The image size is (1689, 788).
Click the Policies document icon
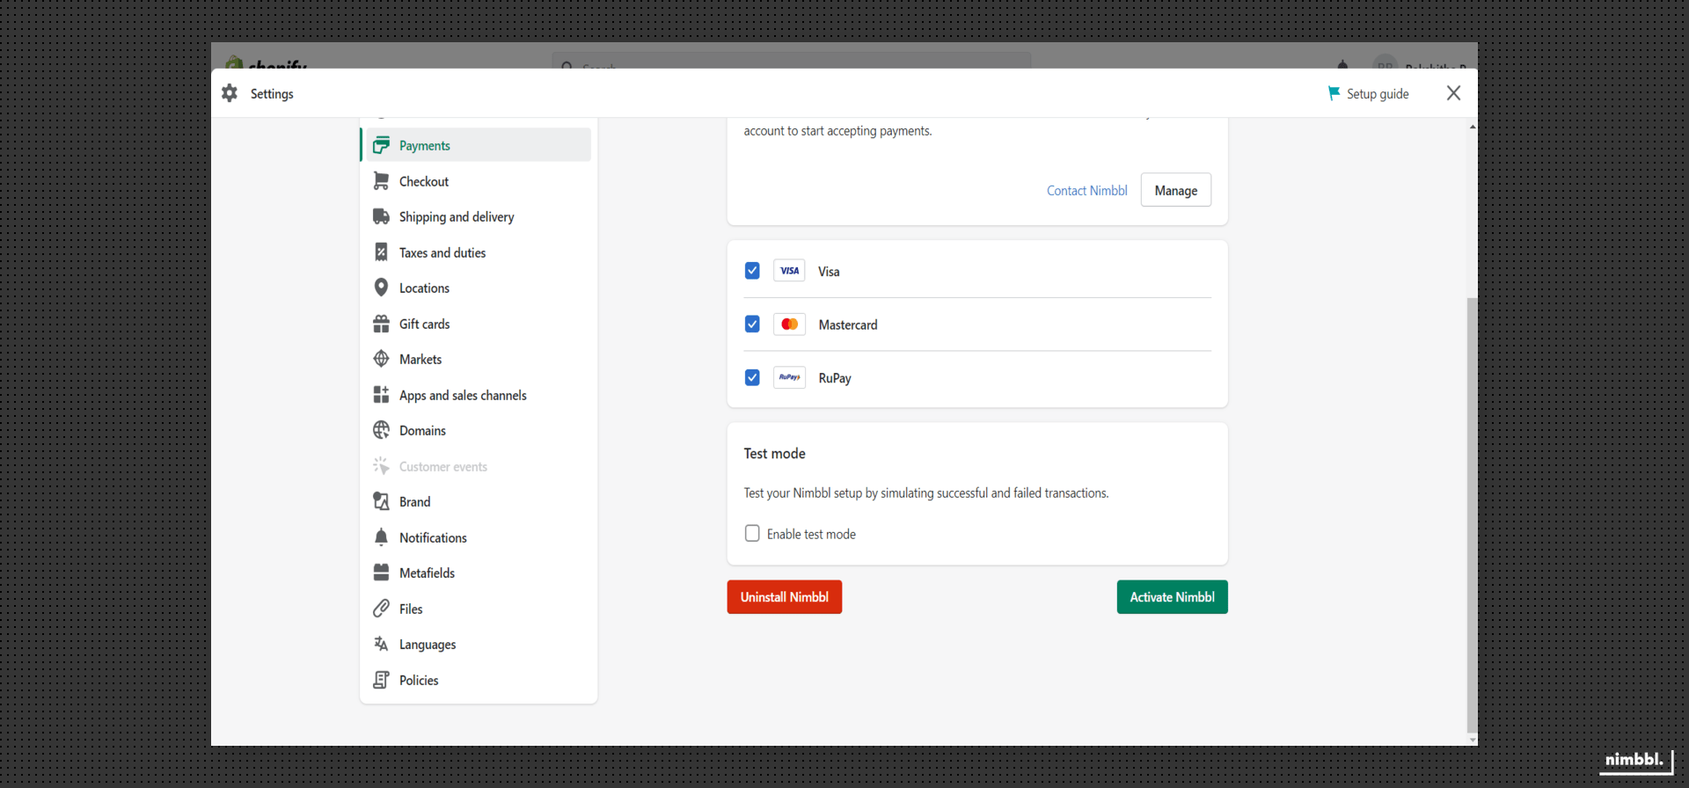point(381,680)
